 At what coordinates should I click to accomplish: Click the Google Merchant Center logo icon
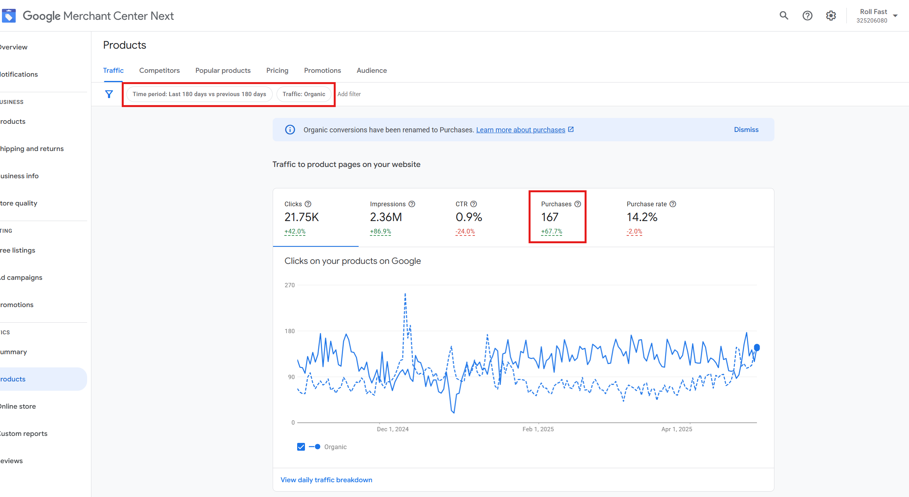(9, 16)
